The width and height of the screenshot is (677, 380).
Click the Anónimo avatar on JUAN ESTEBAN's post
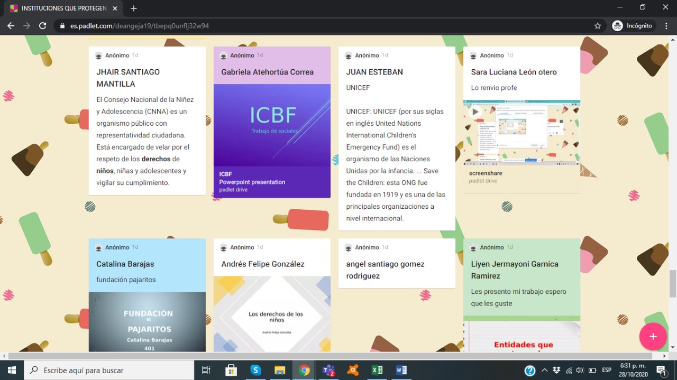coord(348,55)
